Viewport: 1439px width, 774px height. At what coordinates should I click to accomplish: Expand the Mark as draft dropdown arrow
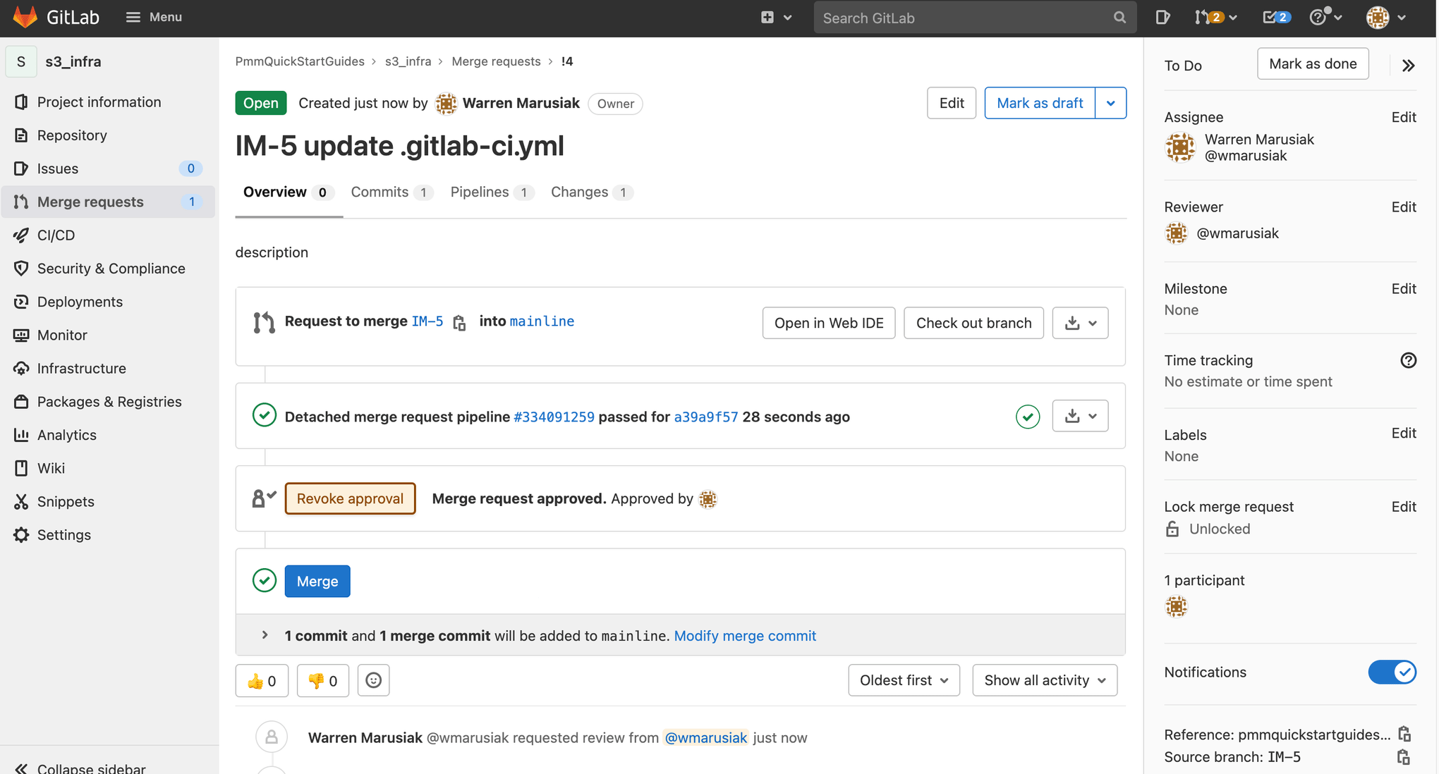[x=1111, y=102]
